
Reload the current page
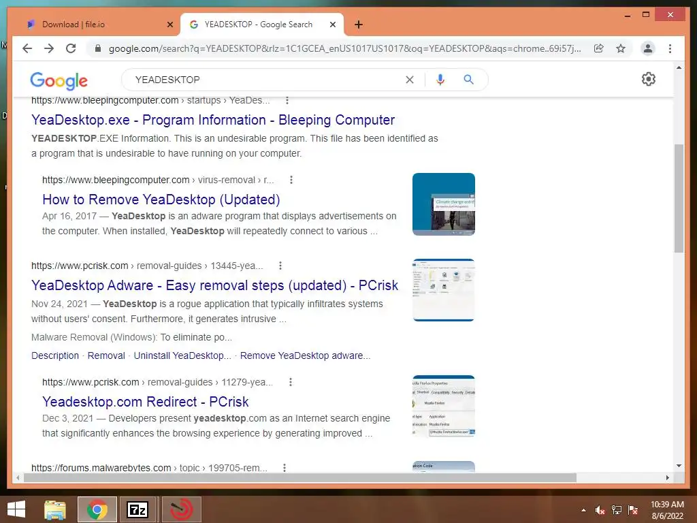tap(71, 48)
